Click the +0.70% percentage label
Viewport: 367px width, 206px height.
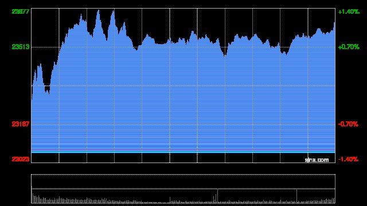point(349,47)
